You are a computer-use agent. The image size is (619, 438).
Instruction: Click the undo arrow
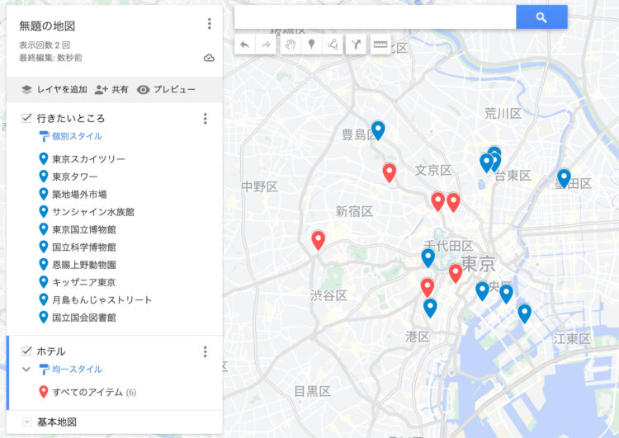(x=245, y=45)
